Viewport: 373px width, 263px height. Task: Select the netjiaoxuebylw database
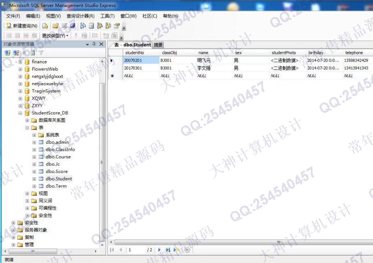point(47,83)
